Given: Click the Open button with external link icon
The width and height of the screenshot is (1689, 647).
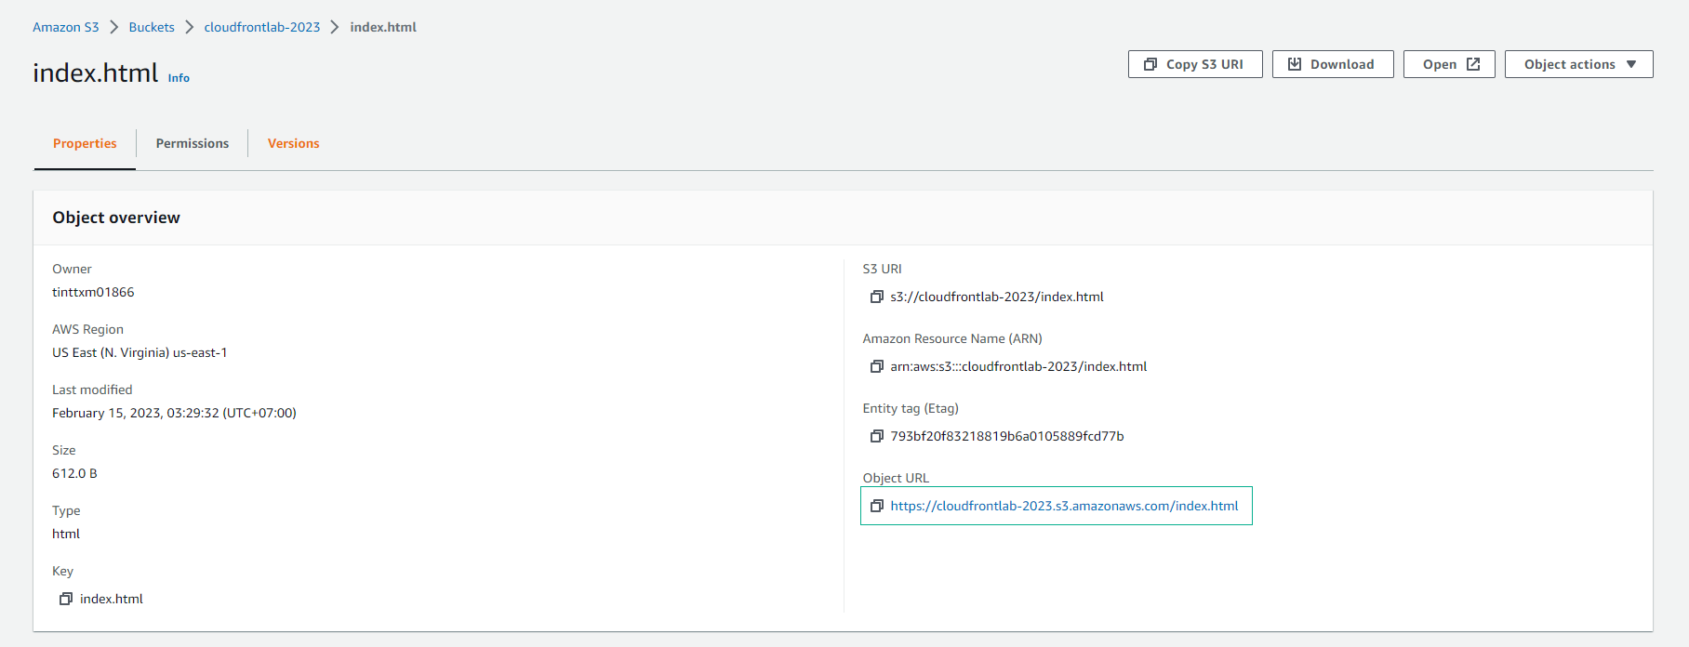Looking at the screenshot, I should pos(1449,64).
